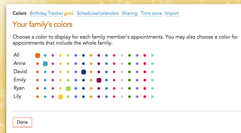Choose light green swatch for Ryan
The height and width of the screenshot is (133, 241).
(68, 88)
